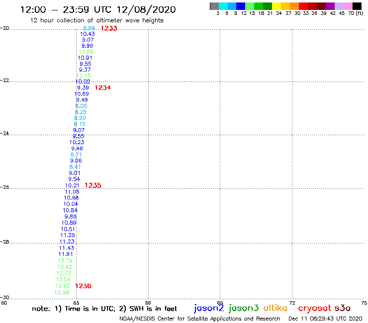Viewport: 368px width, 323px height.
Task: Click the light blue value 8.71
Action: click(x=76, y=155)
